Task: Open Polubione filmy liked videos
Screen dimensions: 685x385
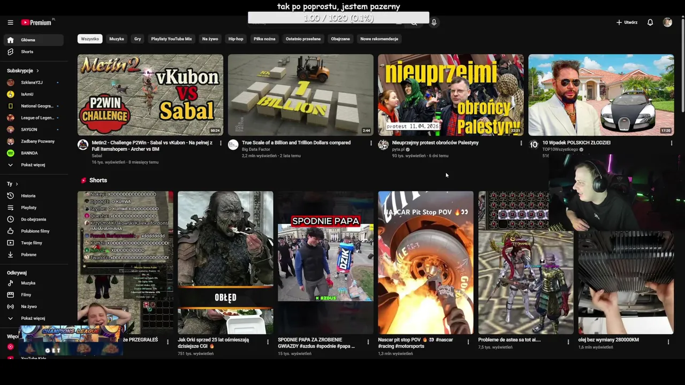Action: (33, 231)
